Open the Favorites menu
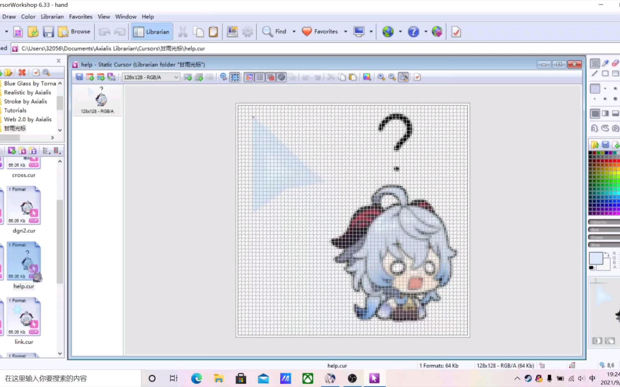The height and width of the screenshot is (387, 620). pyautogui.click(x=80, y=16)
